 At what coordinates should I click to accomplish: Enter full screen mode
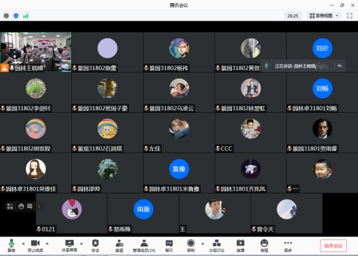(350, 16)
